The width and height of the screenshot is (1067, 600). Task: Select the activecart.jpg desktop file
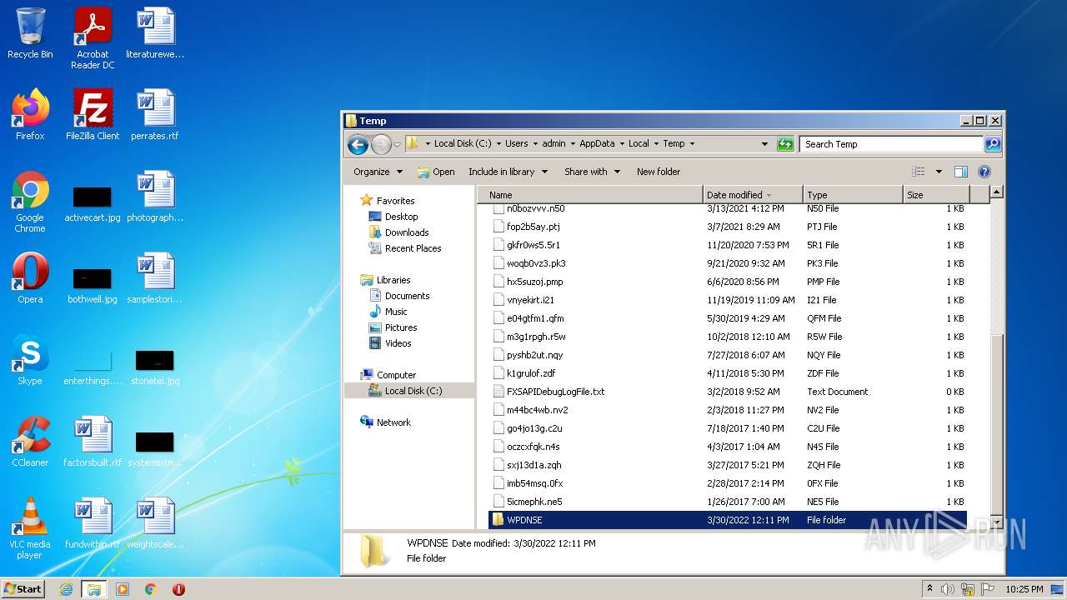click(x=93, y=202)
